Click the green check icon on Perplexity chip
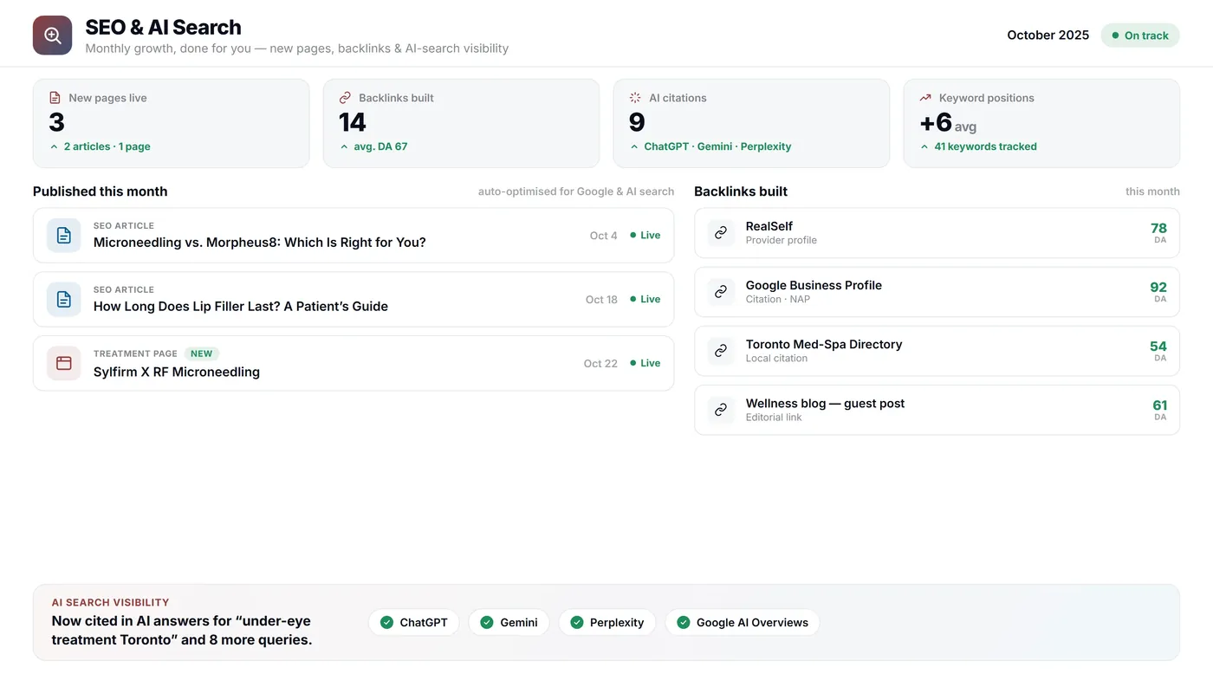1213x674 pixels. [x=577, y=622]
